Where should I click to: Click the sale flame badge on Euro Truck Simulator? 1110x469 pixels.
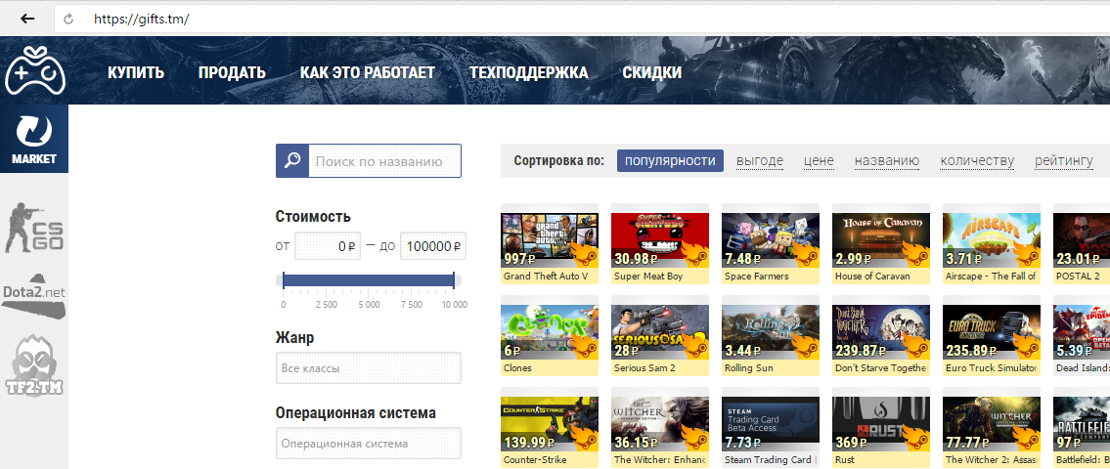tap(1025, 345)
